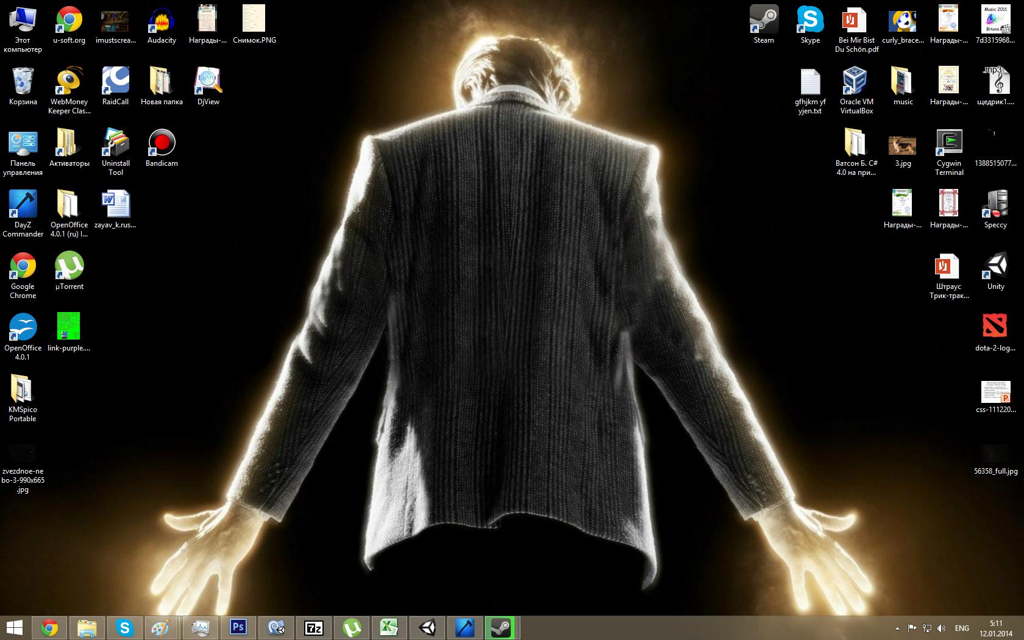Open the Action Center flag icon
This screenshot has height=640, width=1024.
(912, 628)
